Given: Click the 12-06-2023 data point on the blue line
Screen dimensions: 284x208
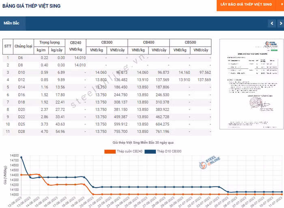Looking at the screenshot, I should click(21, 157).
